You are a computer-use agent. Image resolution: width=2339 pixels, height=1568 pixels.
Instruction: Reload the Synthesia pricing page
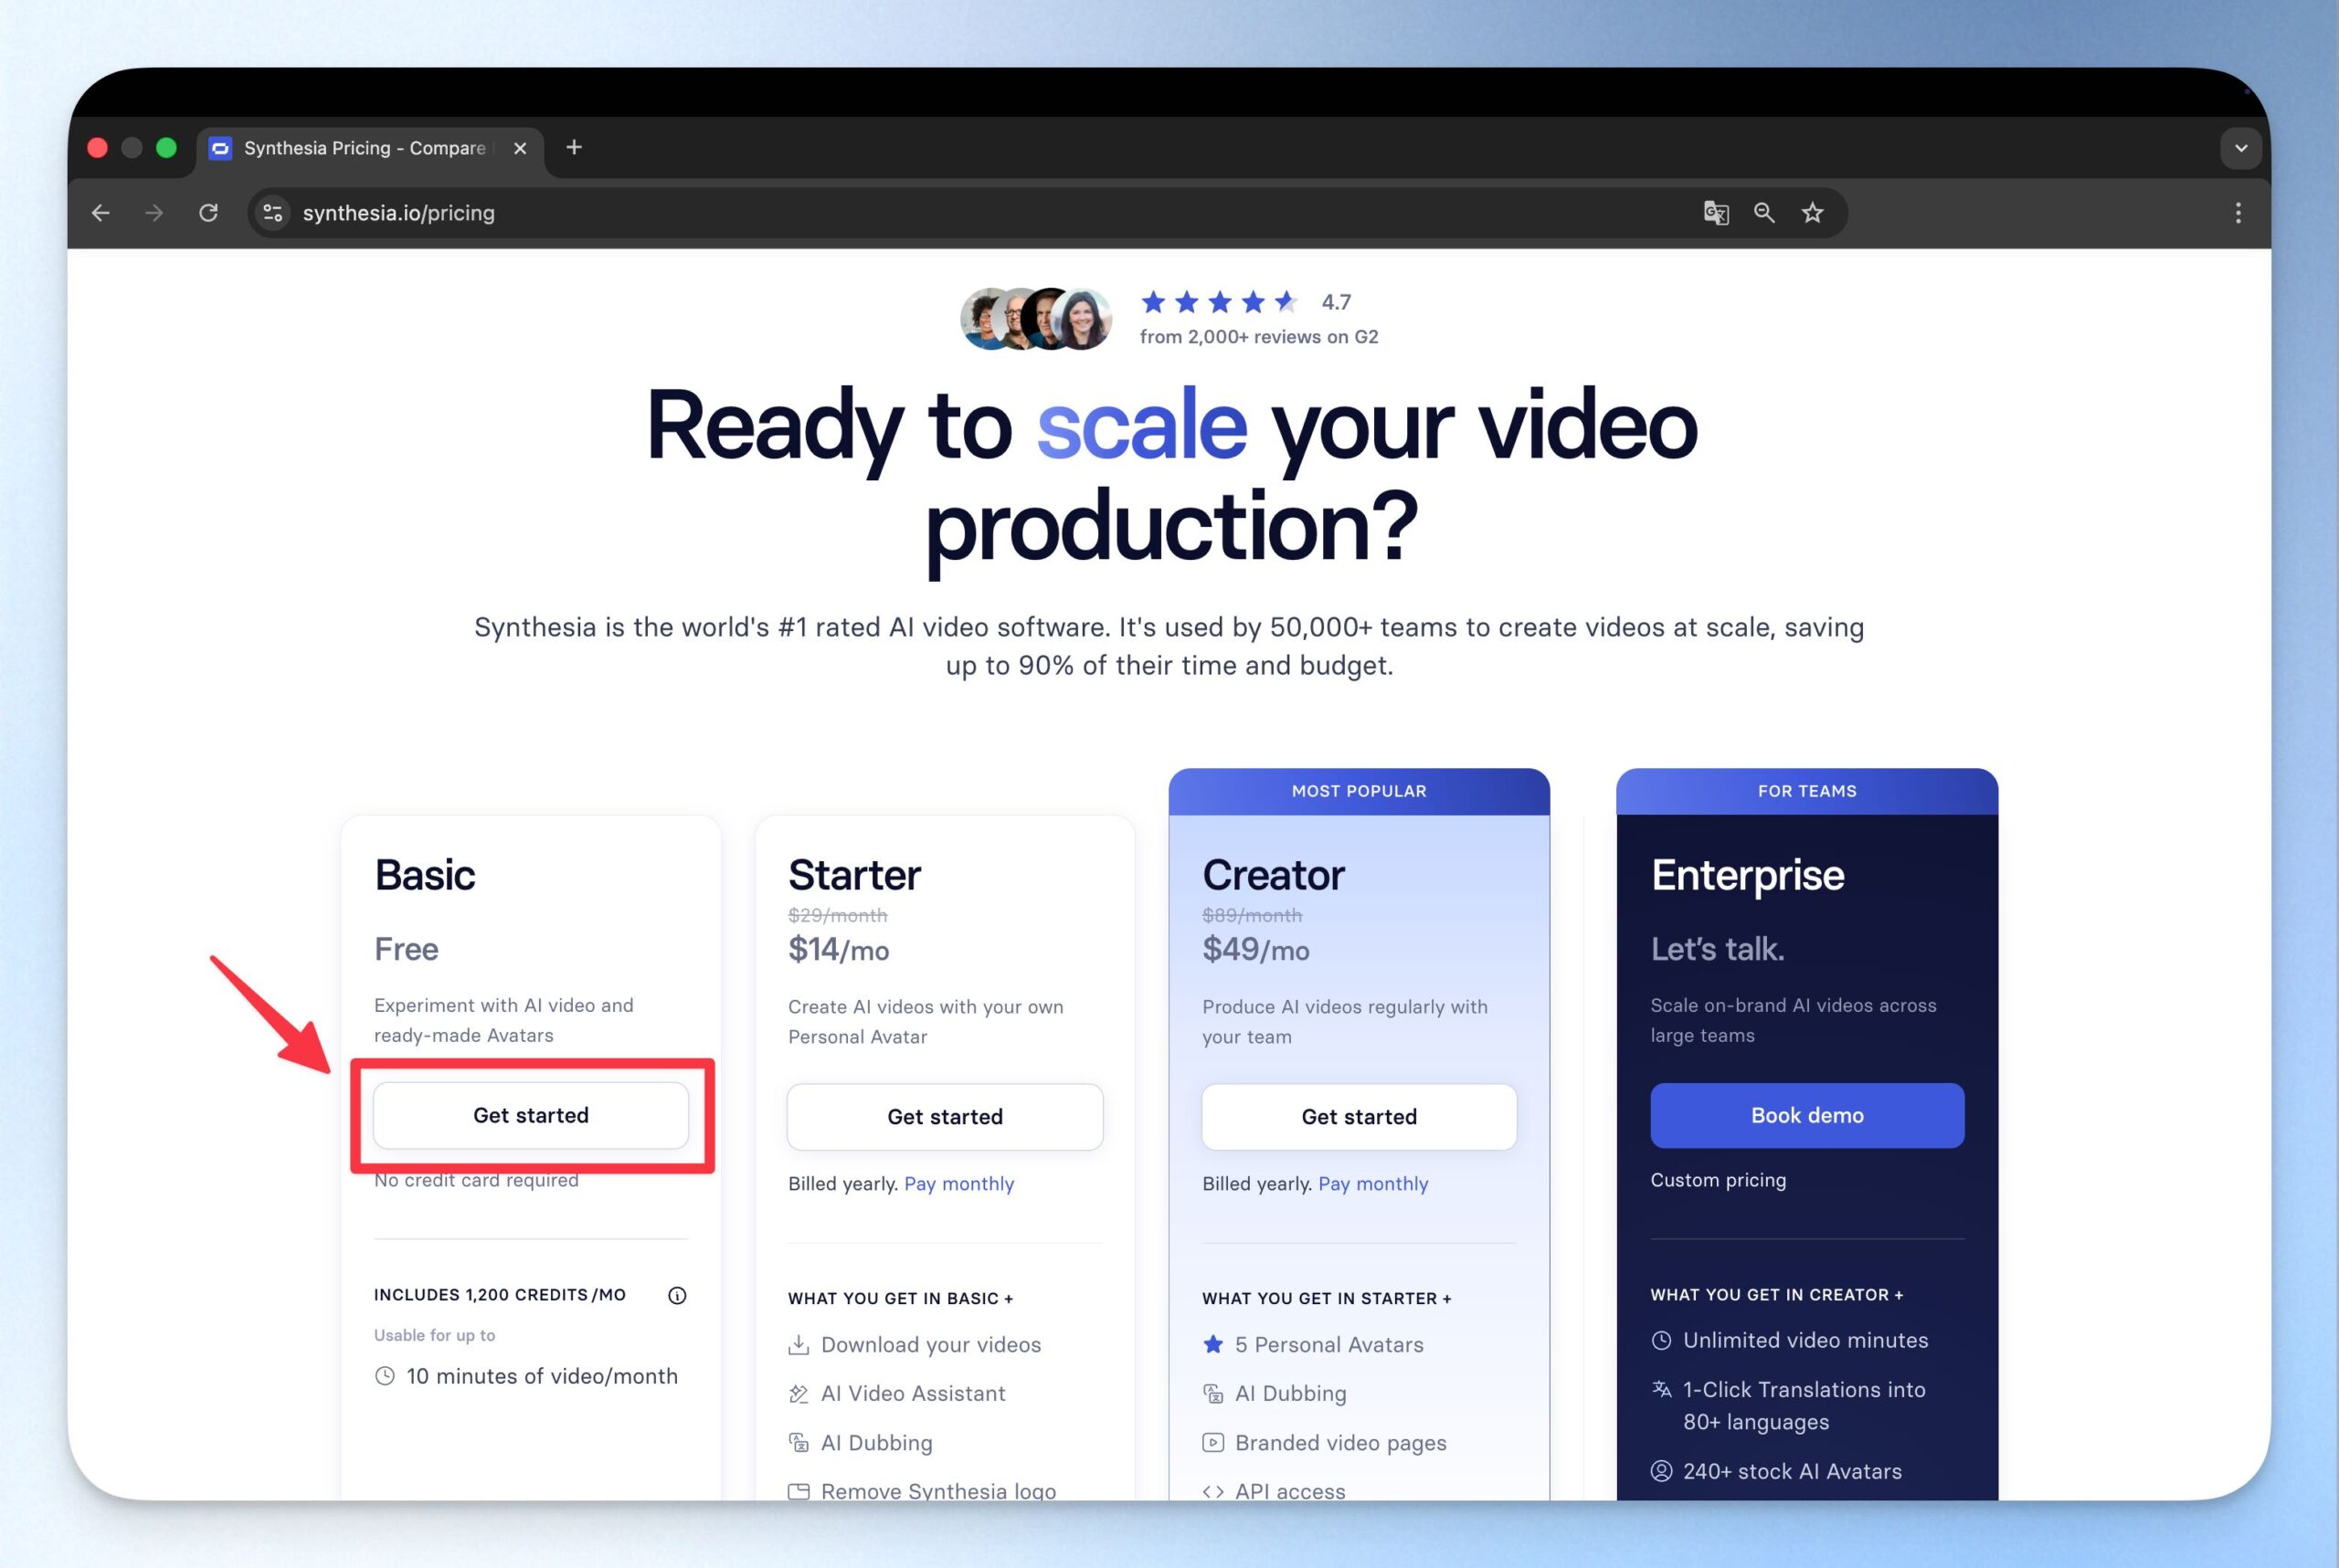point(208,213)
